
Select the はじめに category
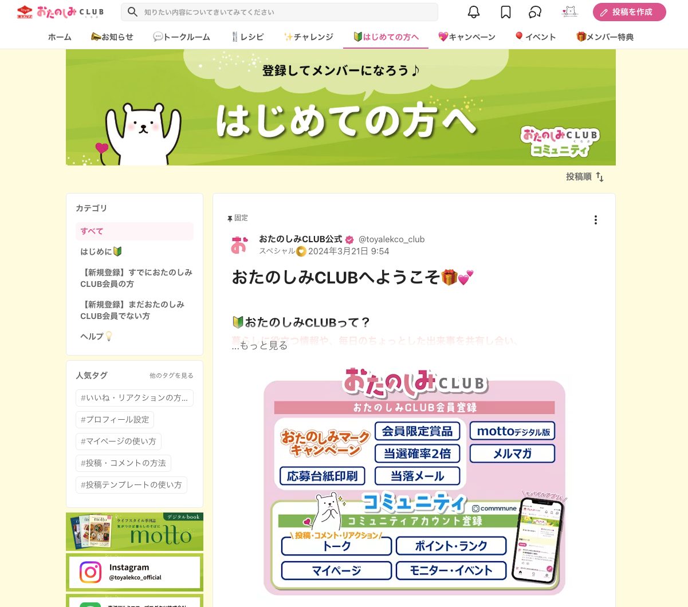[135, 251]
